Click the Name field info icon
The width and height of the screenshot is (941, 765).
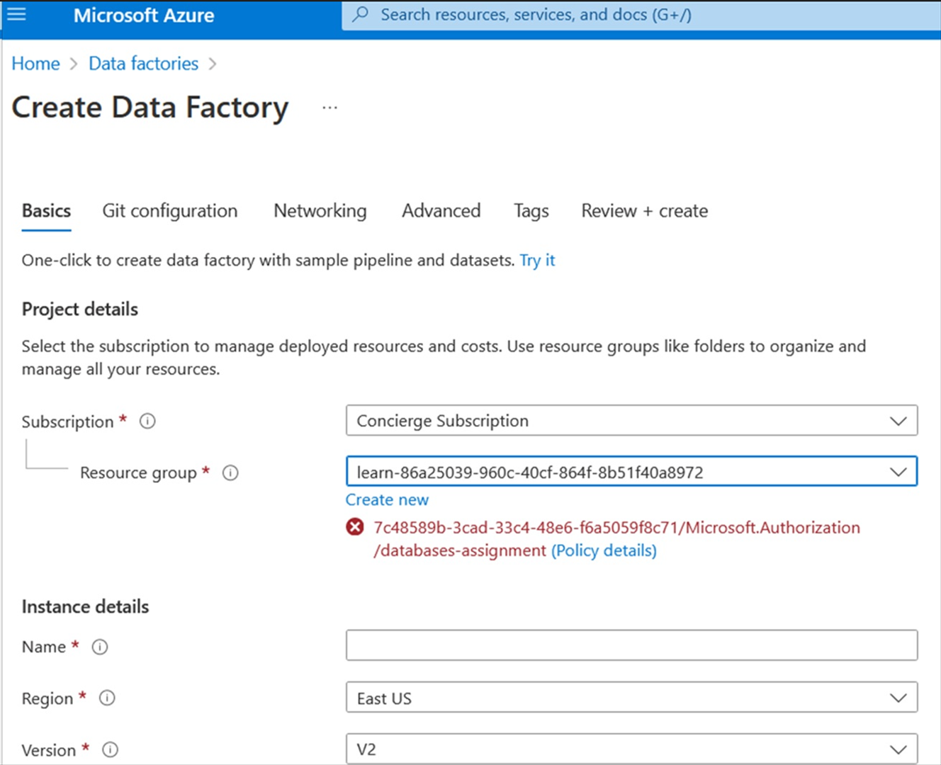pos(100,646)
